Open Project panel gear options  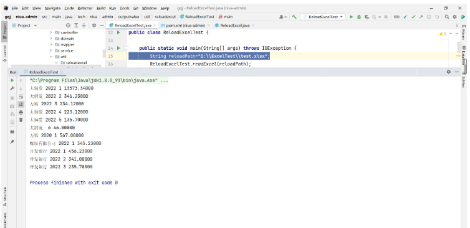pyautogui.click(x=94, y=26)
